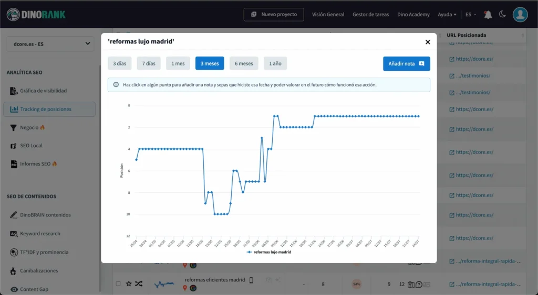Click the Gráfica de visibilidad sidebar icon
This screenshot has width=538, height=295.
(x=14, y=91)
